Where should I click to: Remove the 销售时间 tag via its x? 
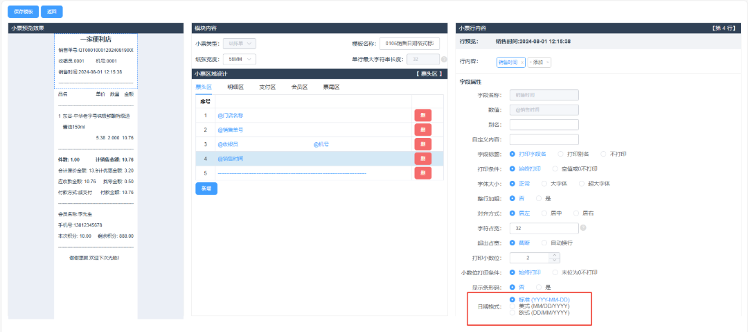(522, 62)
